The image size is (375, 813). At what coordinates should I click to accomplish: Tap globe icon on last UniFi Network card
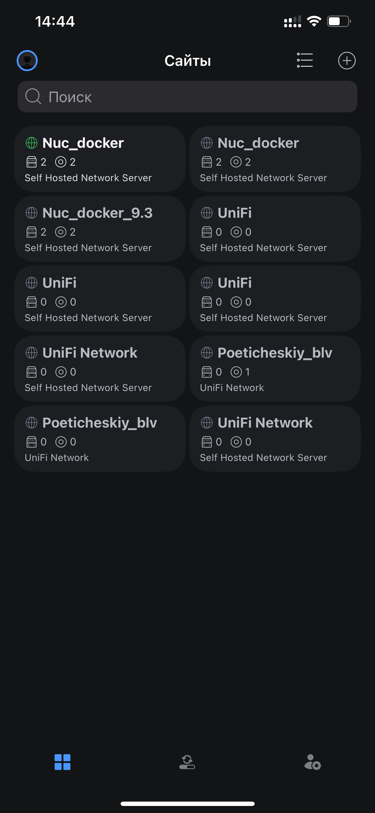coord(207,423)
